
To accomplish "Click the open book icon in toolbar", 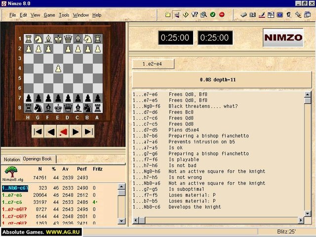I will 252,15.
